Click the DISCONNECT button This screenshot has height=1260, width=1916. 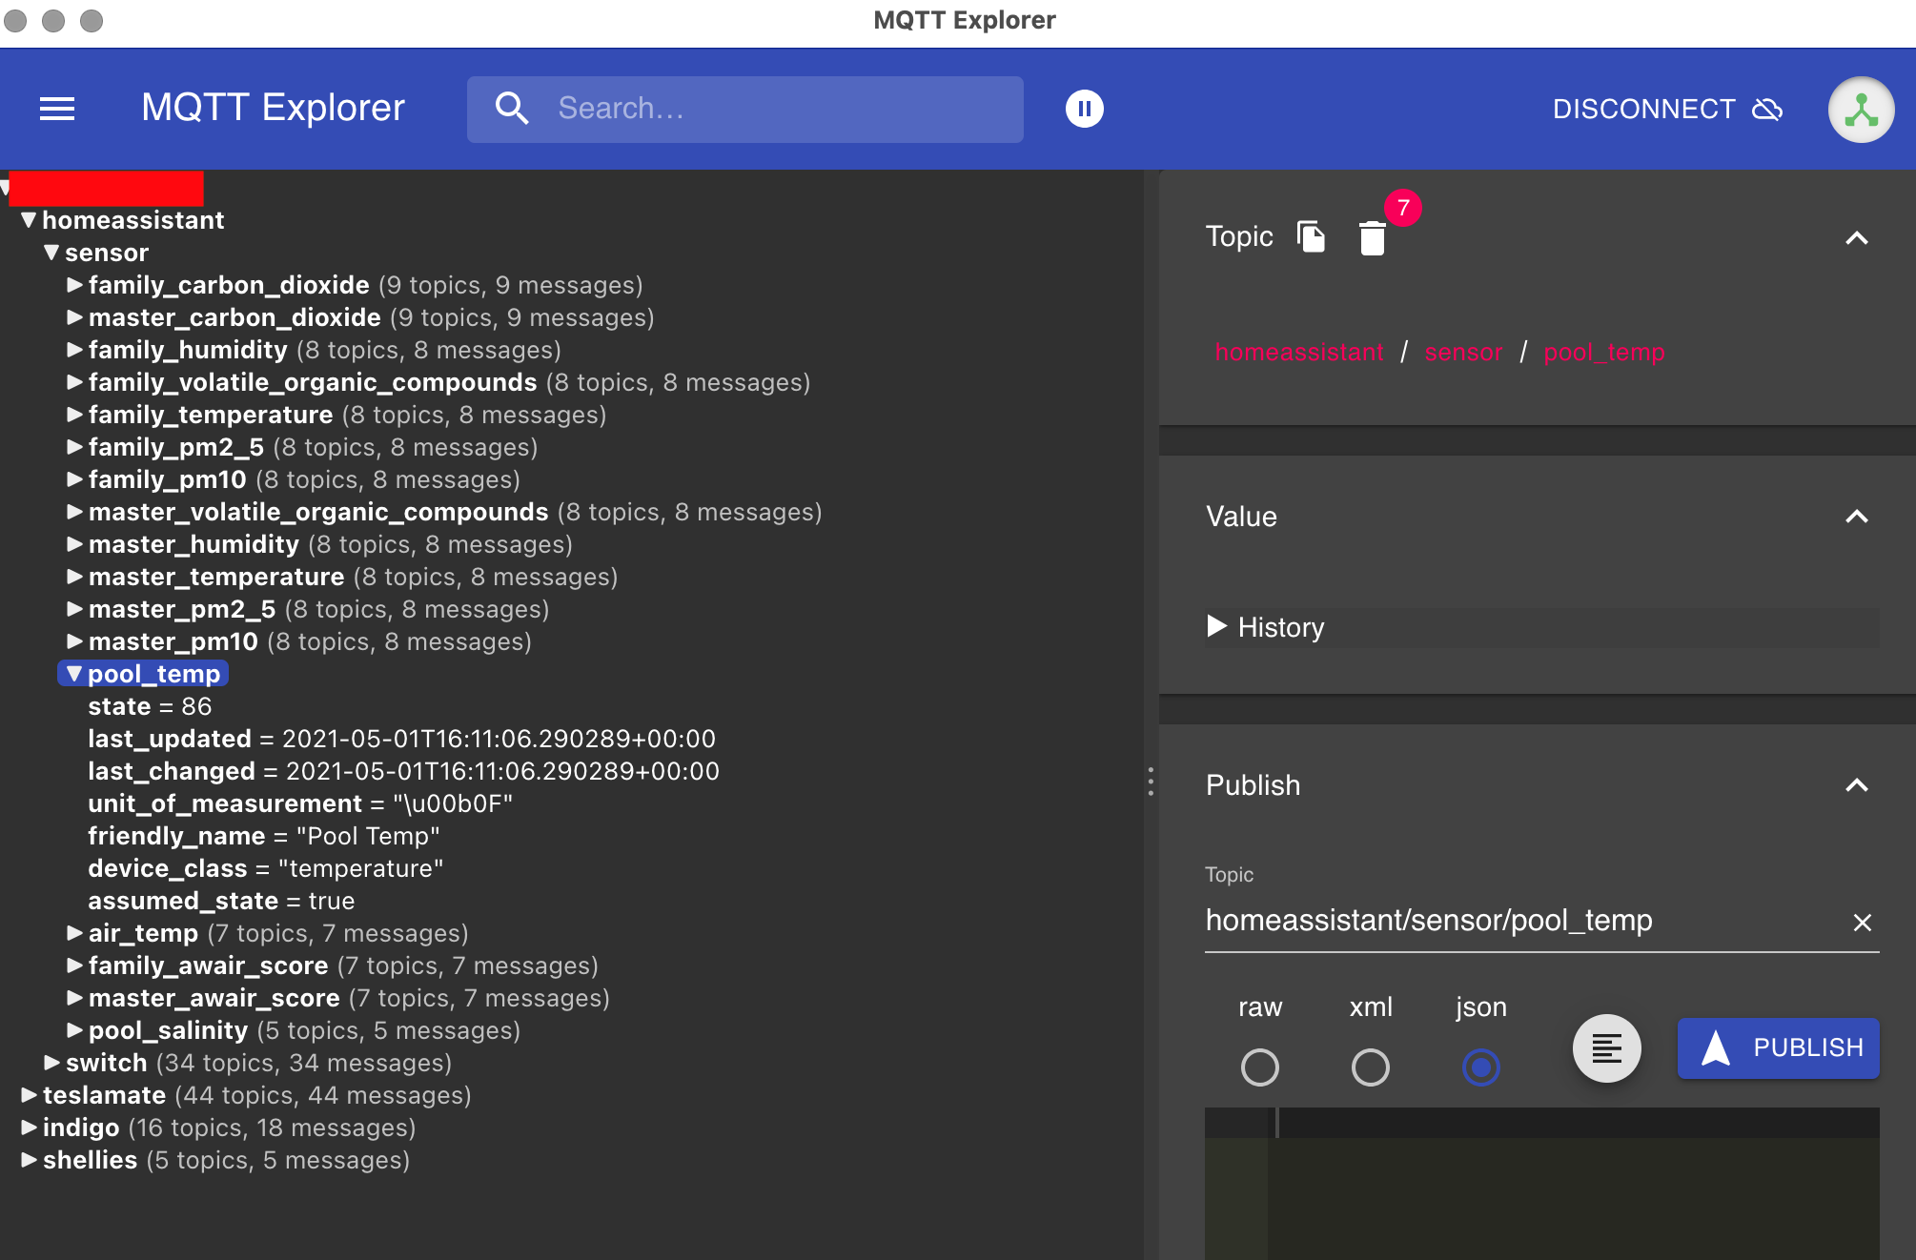(x=1667, y=109)
